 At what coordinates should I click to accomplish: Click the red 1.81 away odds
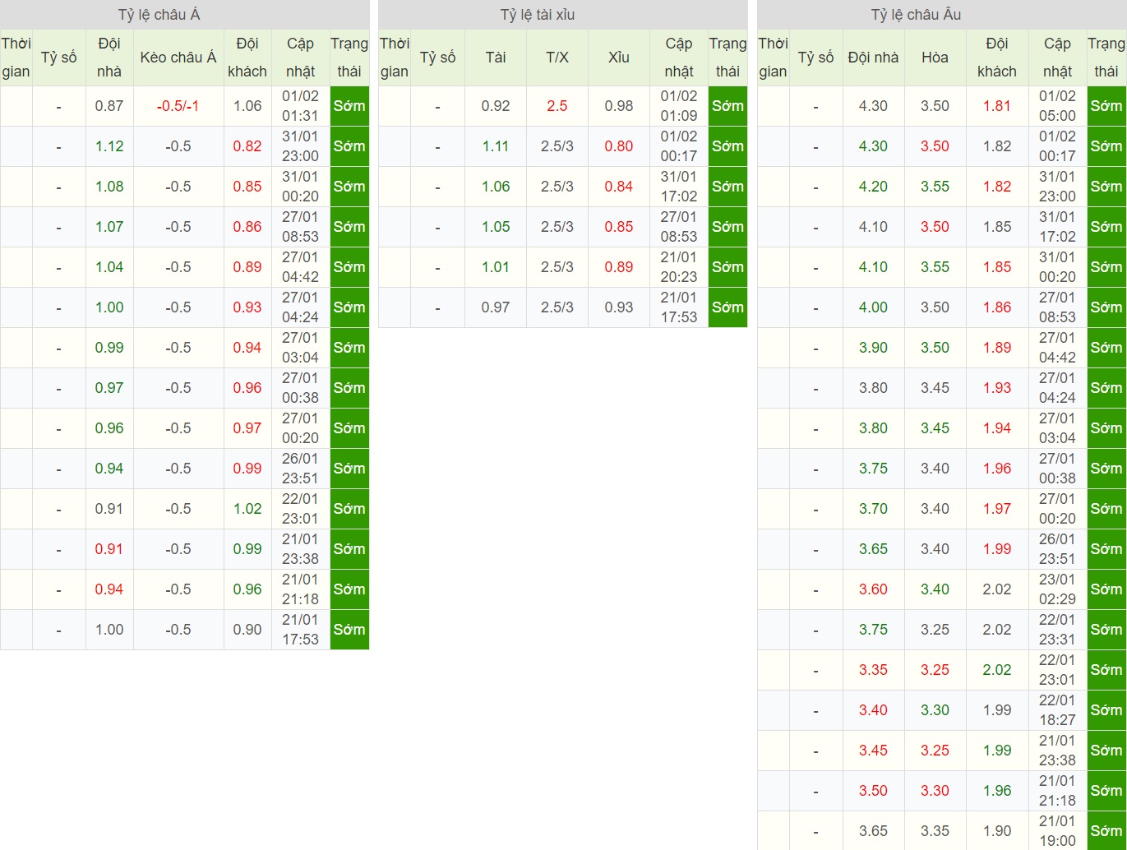click(x=997, y=106)
